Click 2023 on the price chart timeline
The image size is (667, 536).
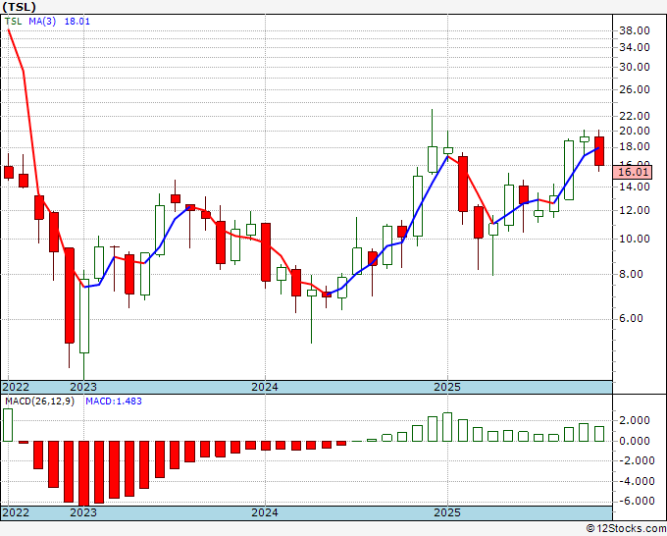coord(83,387)
